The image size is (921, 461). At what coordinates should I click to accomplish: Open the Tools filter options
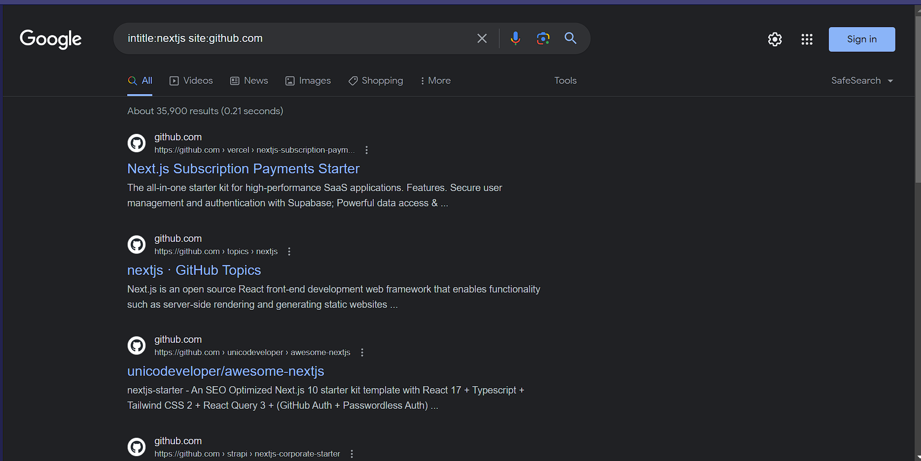pyautogui.click(x=565, y=81)
